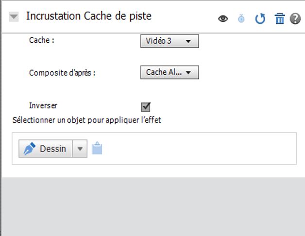
Task: Uncheck the Inverser checkbox
Action: pyautogui.click(x=146, y=107)
